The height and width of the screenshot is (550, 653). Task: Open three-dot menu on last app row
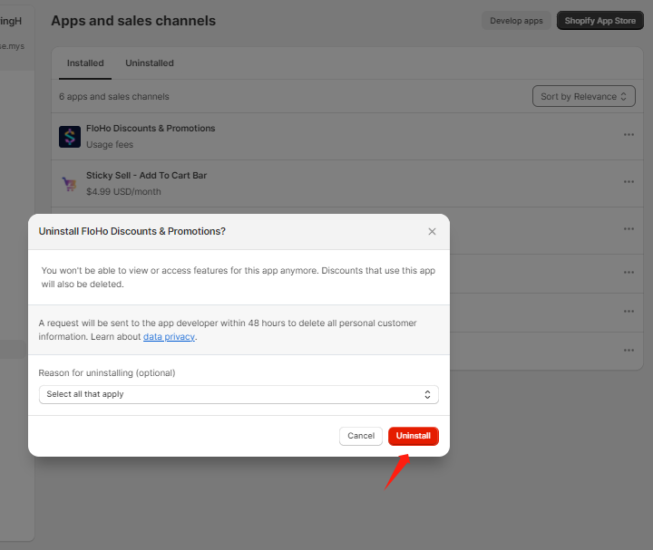[629, 351]
